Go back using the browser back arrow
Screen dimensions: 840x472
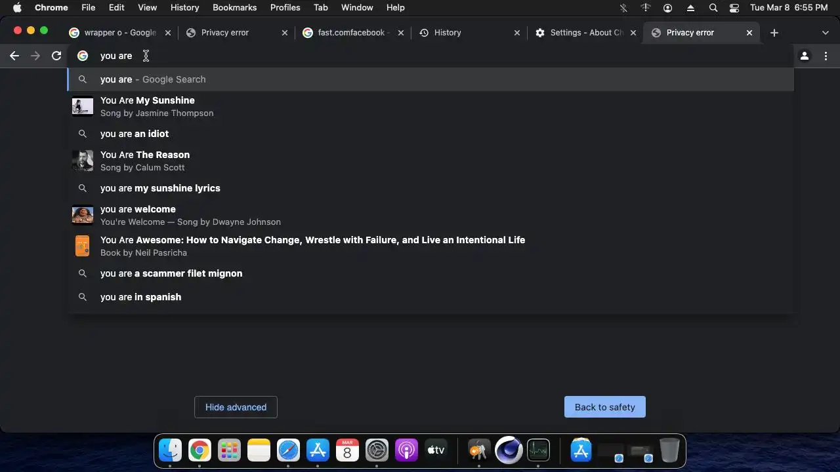(14, 56)
